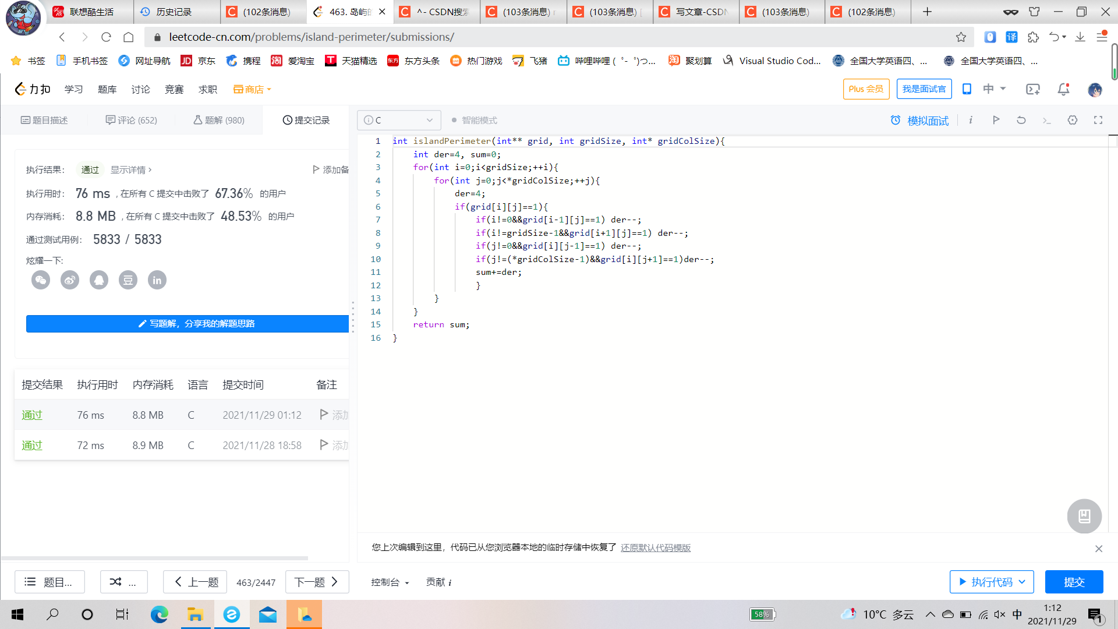Open the floating notes button
This screenshot has width=1118, height=629.
tap(1084, 516)
